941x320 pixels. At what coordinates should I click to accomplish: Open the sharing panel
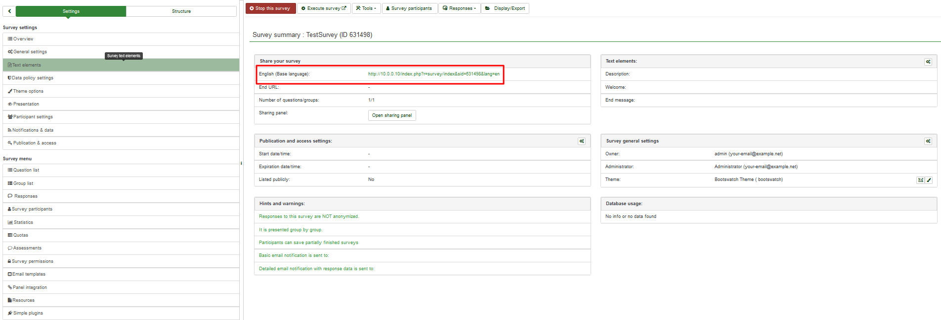click(391, 115)
